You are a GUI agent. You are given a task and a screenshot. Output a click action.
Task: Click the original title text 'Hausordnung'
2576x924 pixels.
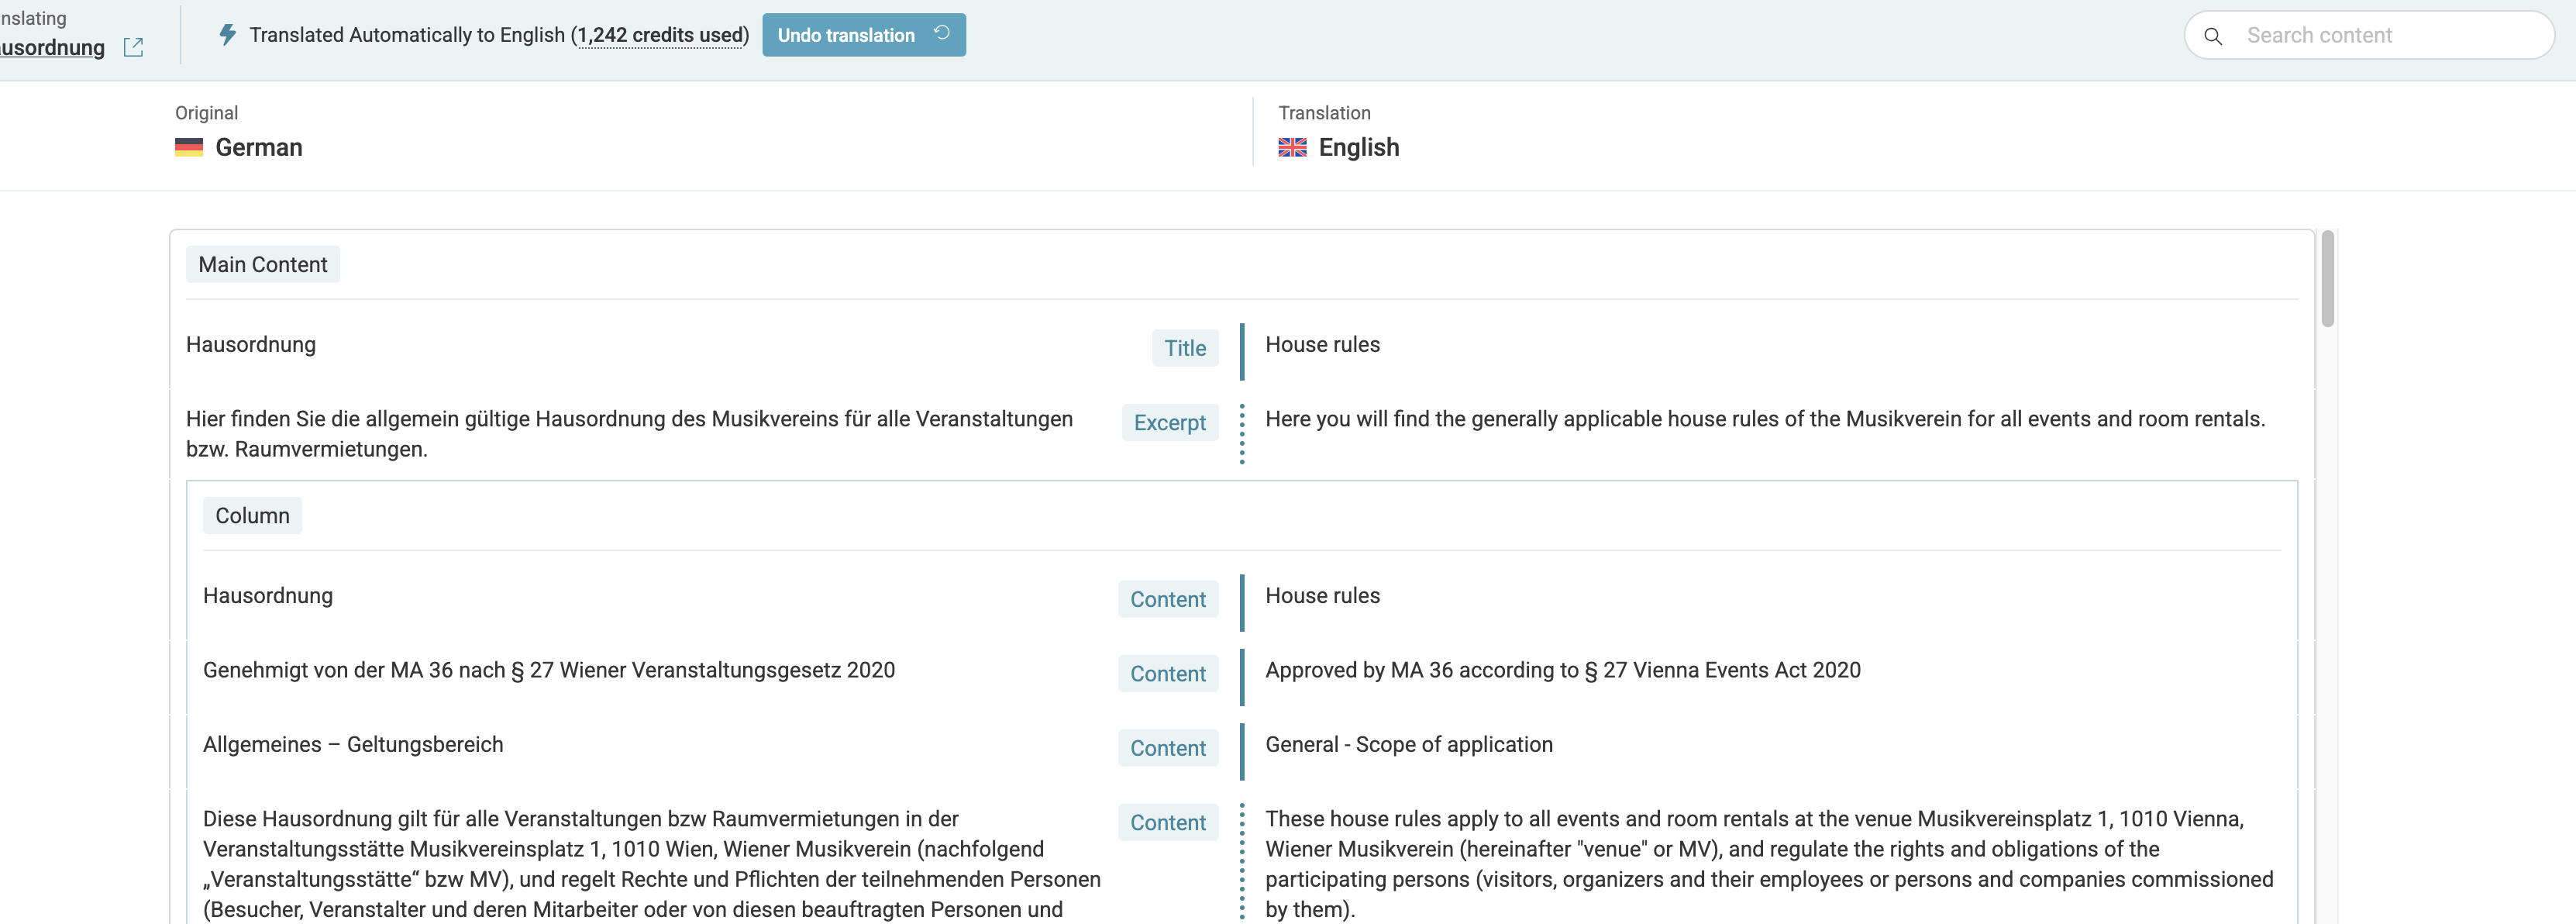click(251, 344)
